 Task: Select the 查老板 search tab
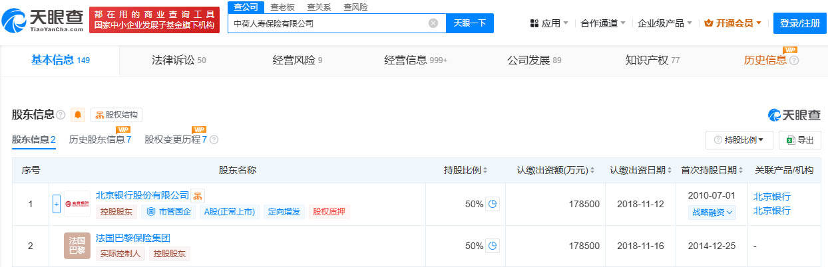click(283, 7)
